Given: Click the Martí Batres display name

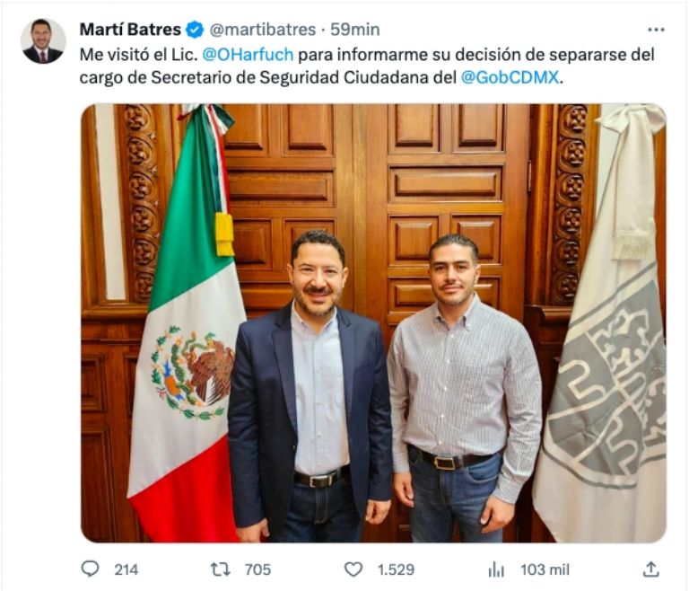Looking at the screenshot, I should pos(130,30).
